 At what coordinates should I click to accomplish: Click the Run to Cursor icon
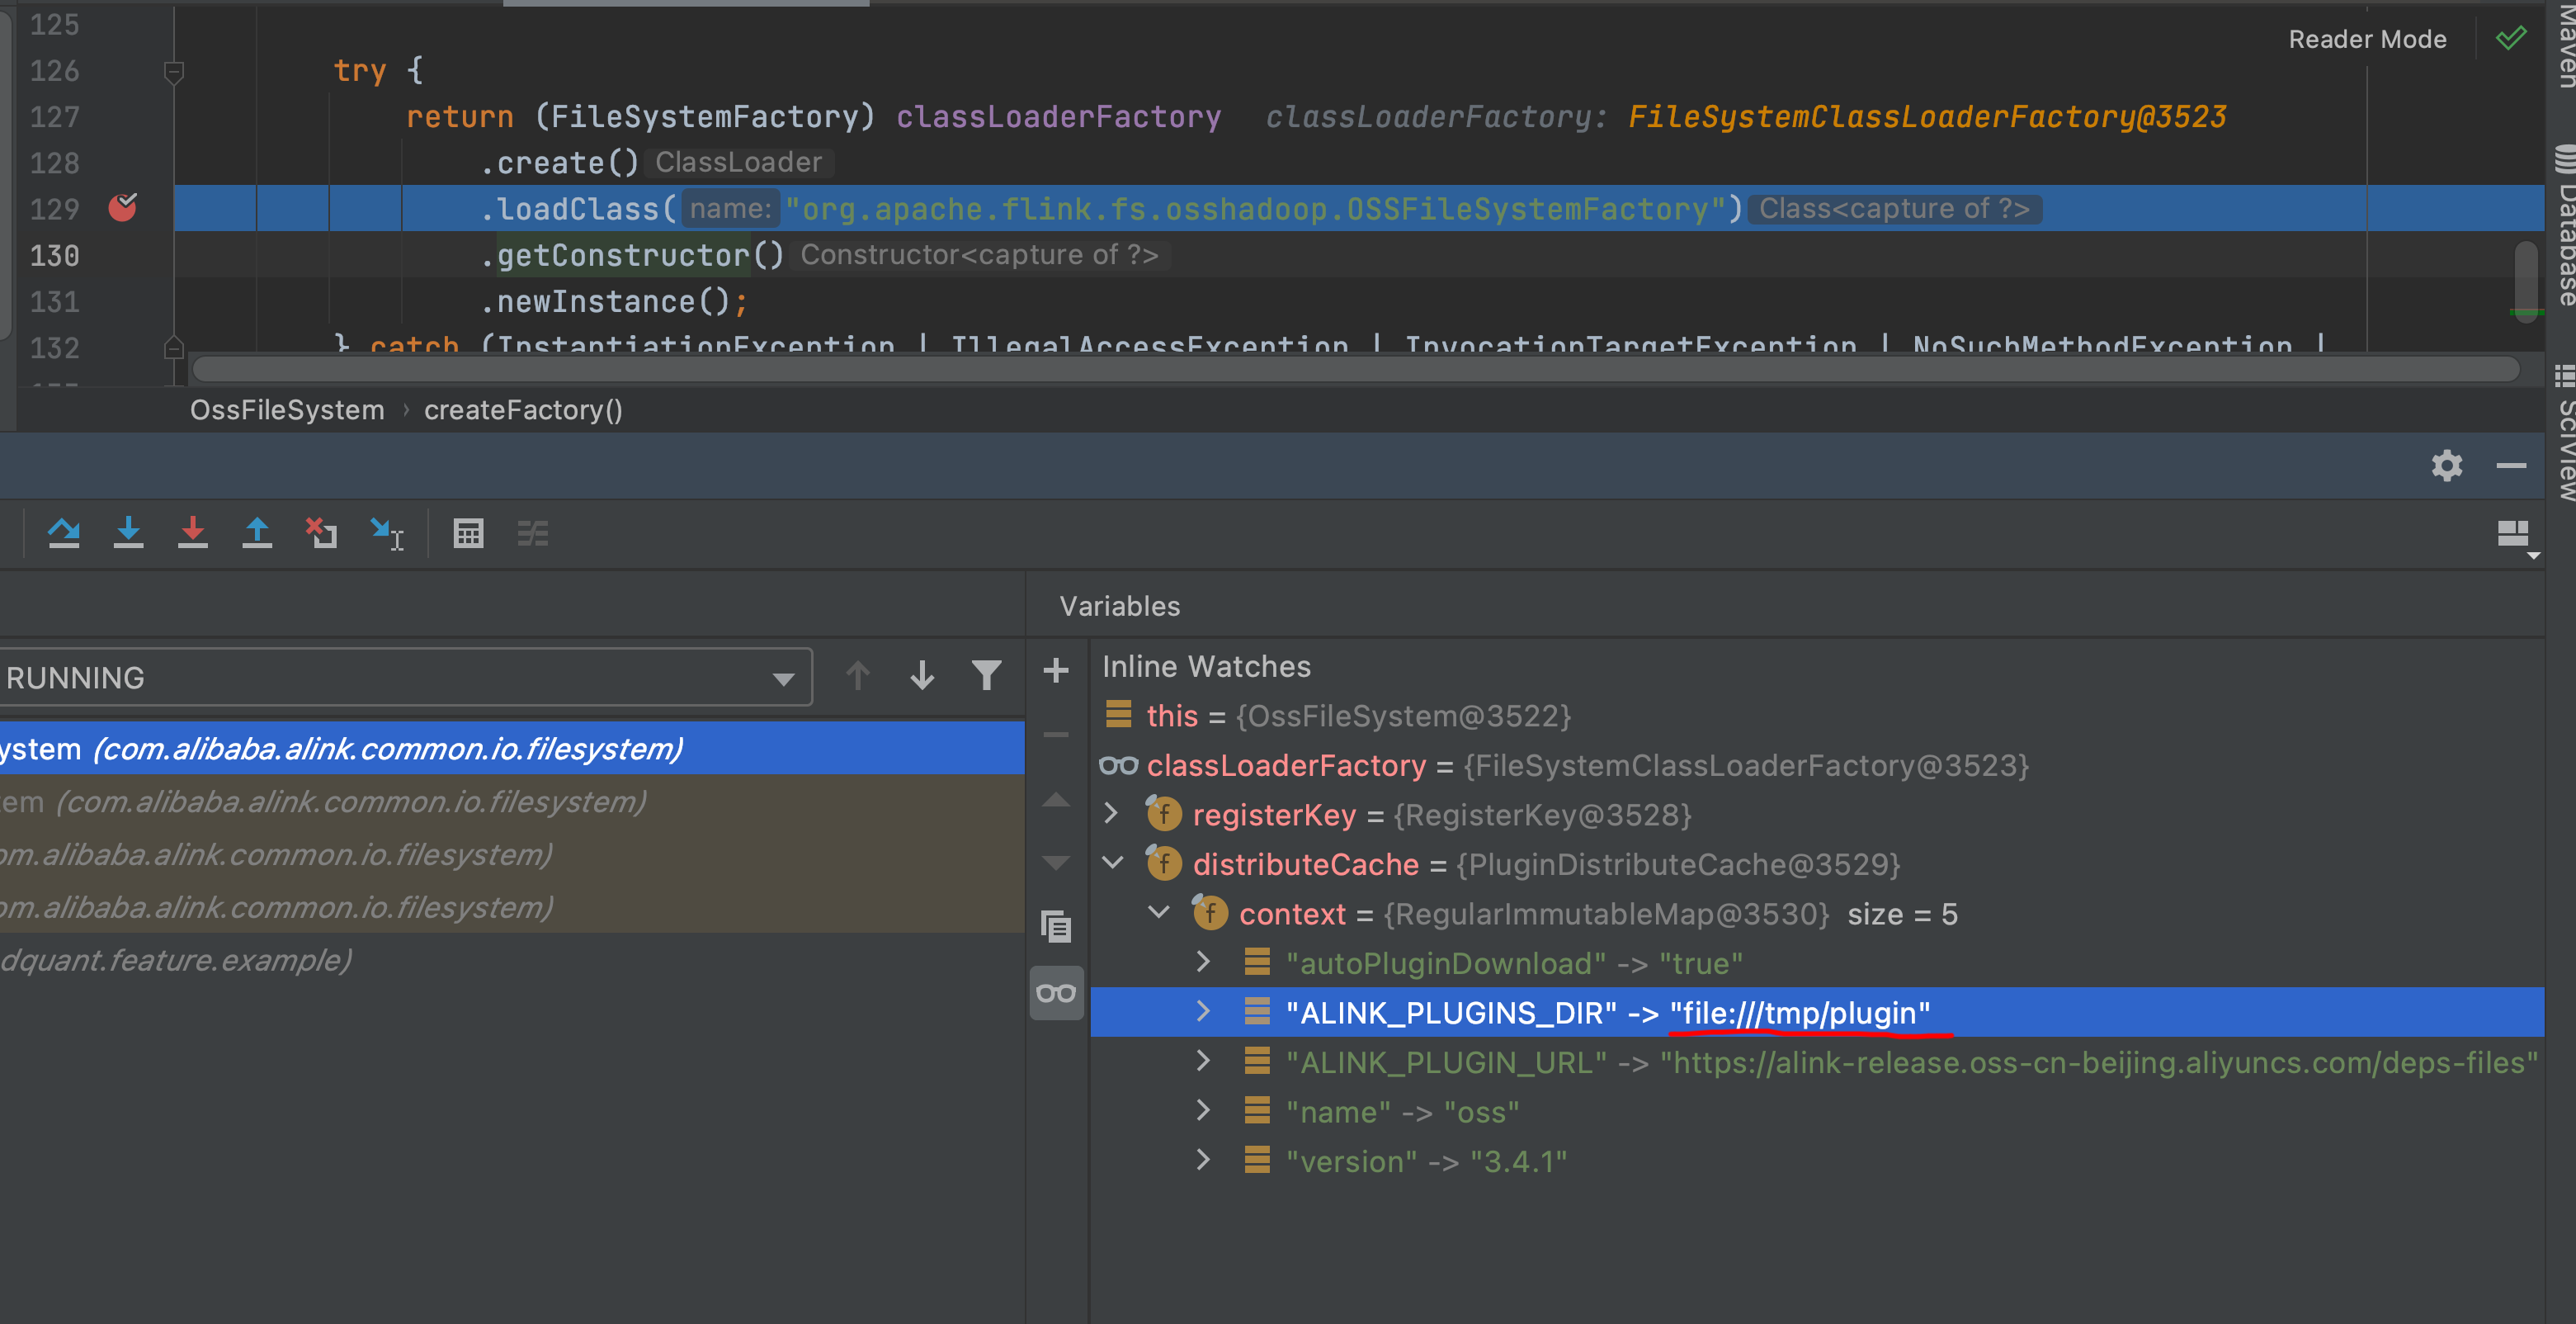tap(386, 532)
